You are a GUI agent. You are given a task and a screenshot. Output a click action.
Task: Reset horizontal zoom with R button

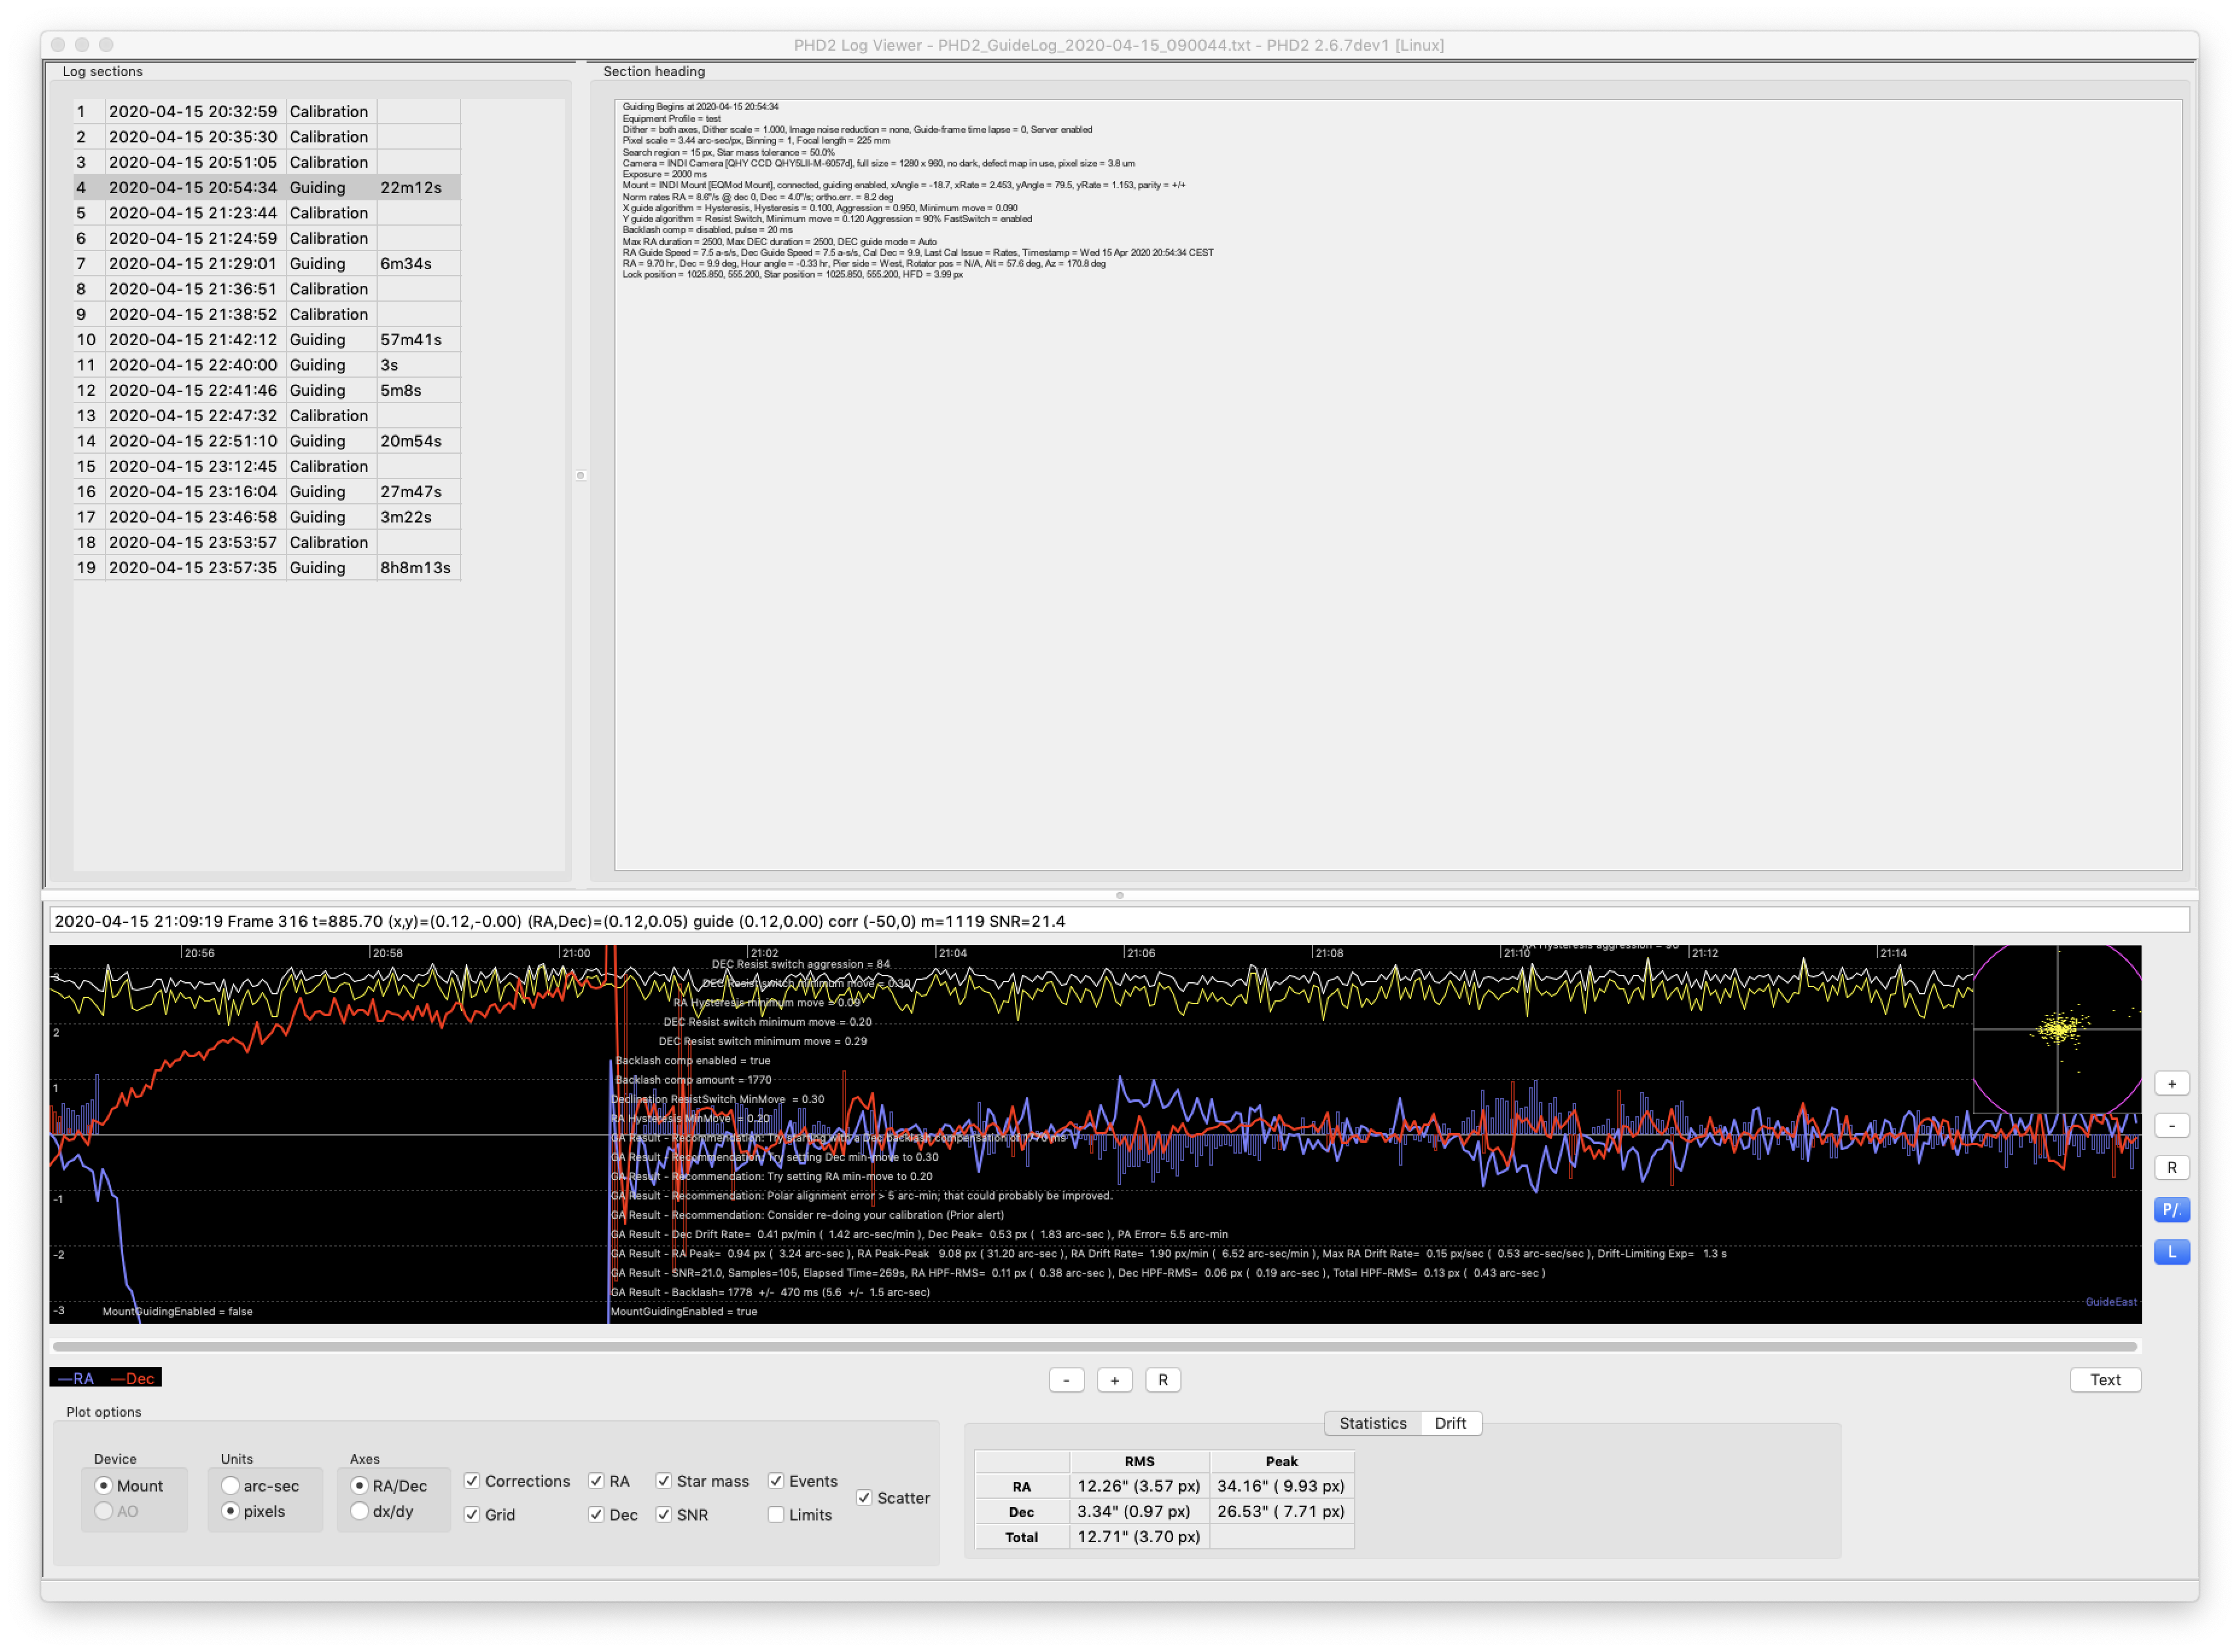click(1162, 1380)
